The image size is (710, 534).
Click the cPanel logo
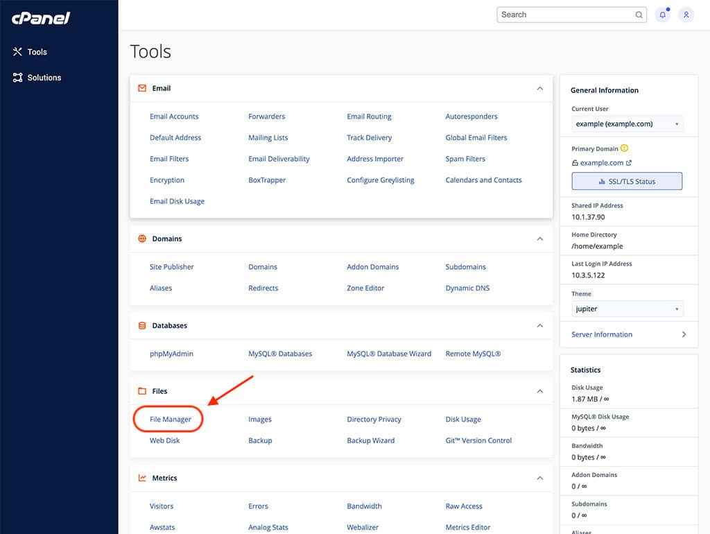pyautogui.click(x=40, y=17)
